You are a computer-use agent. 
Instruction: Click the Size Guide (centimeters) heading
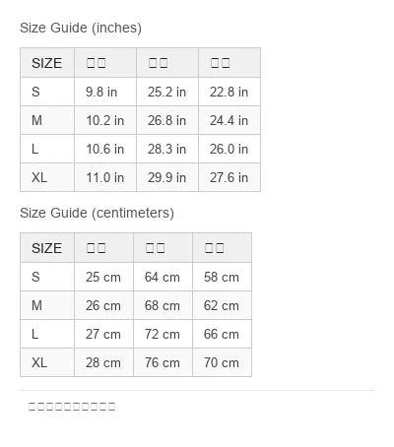tap(97, 213)
